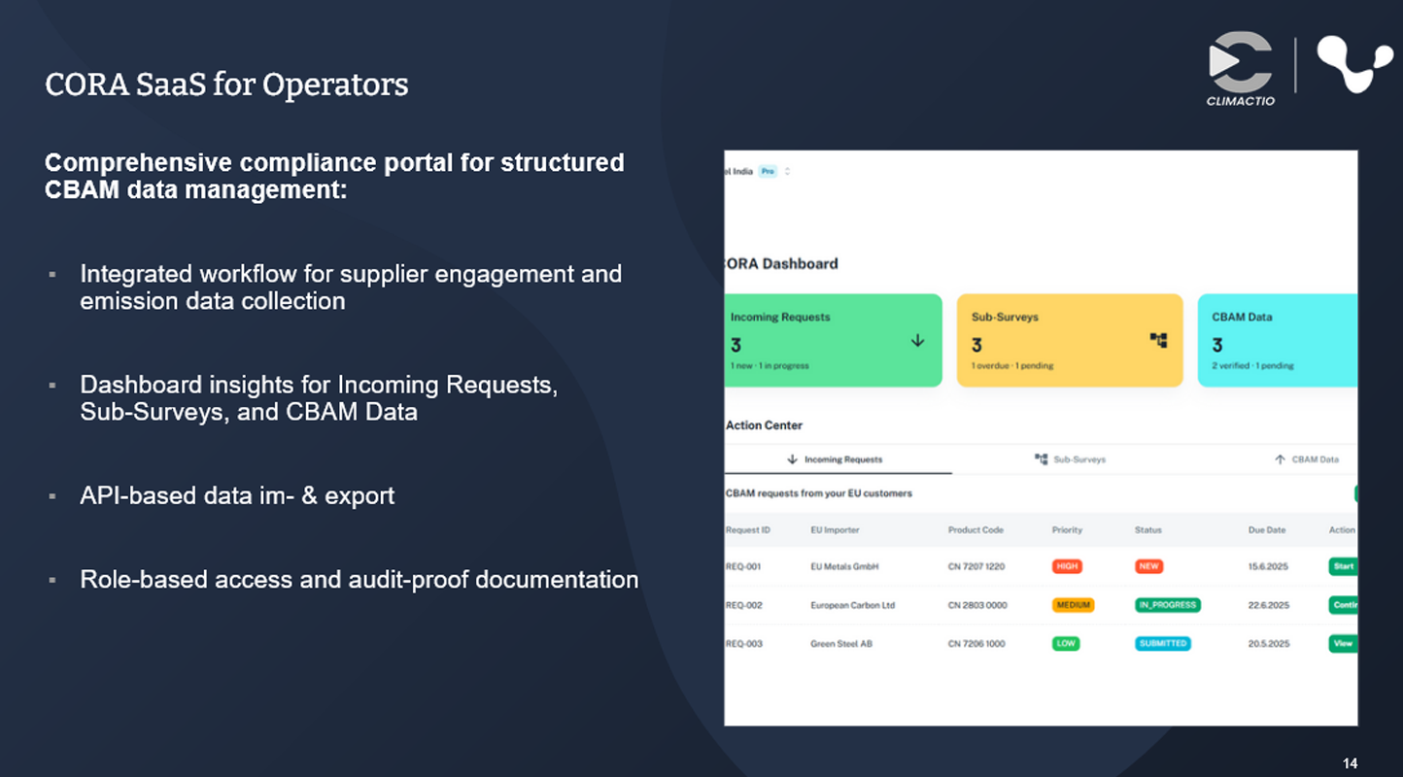Expand the organization switcher chevron beside Pro
This screenshot has width=1403, height=777.
pos(787,172)
